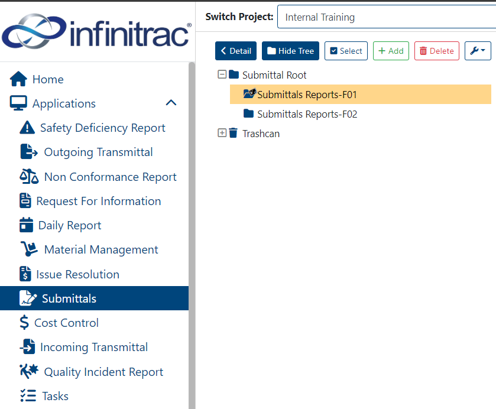Click the Cost Control dollar icon
496x409 pixels.
[x=24, y=323]
